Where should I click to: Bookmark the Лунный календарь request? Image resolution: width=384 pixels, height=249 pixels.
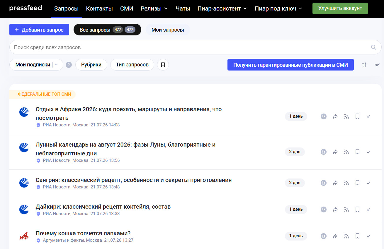click(x=357, y=152)
